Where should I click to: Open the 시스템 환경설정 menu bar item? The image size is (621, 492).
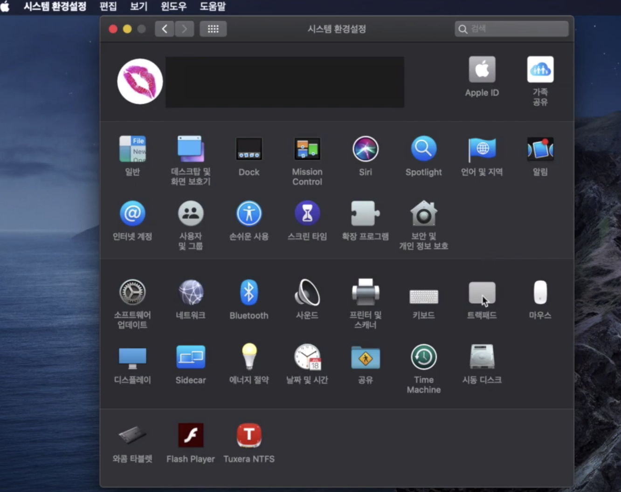(x=55, y=7)
